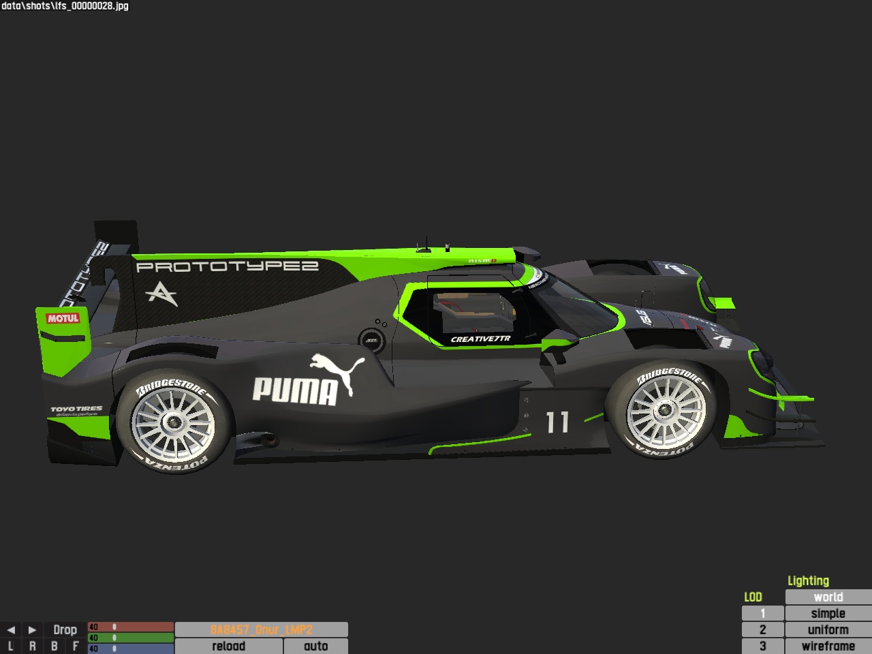The width and height of the screenshot is (872, 654).
Task: Click the Drop button
Action: tap(65, 629)
